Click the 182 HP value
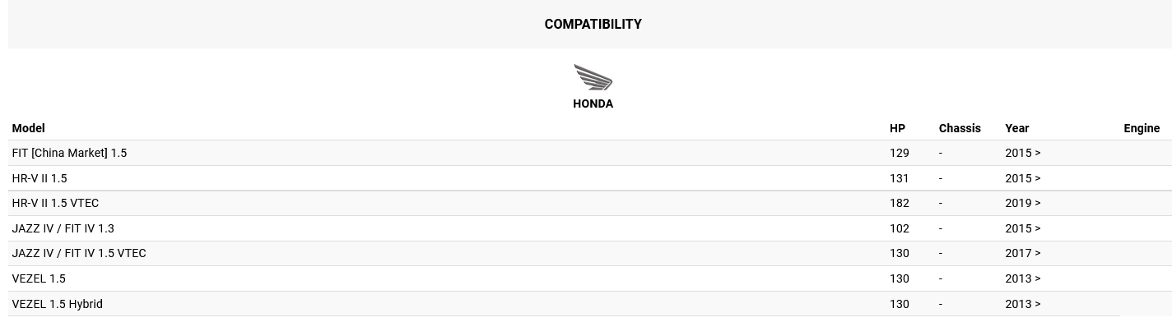This screenshot has height=322, width=1172. pos(899,203)
